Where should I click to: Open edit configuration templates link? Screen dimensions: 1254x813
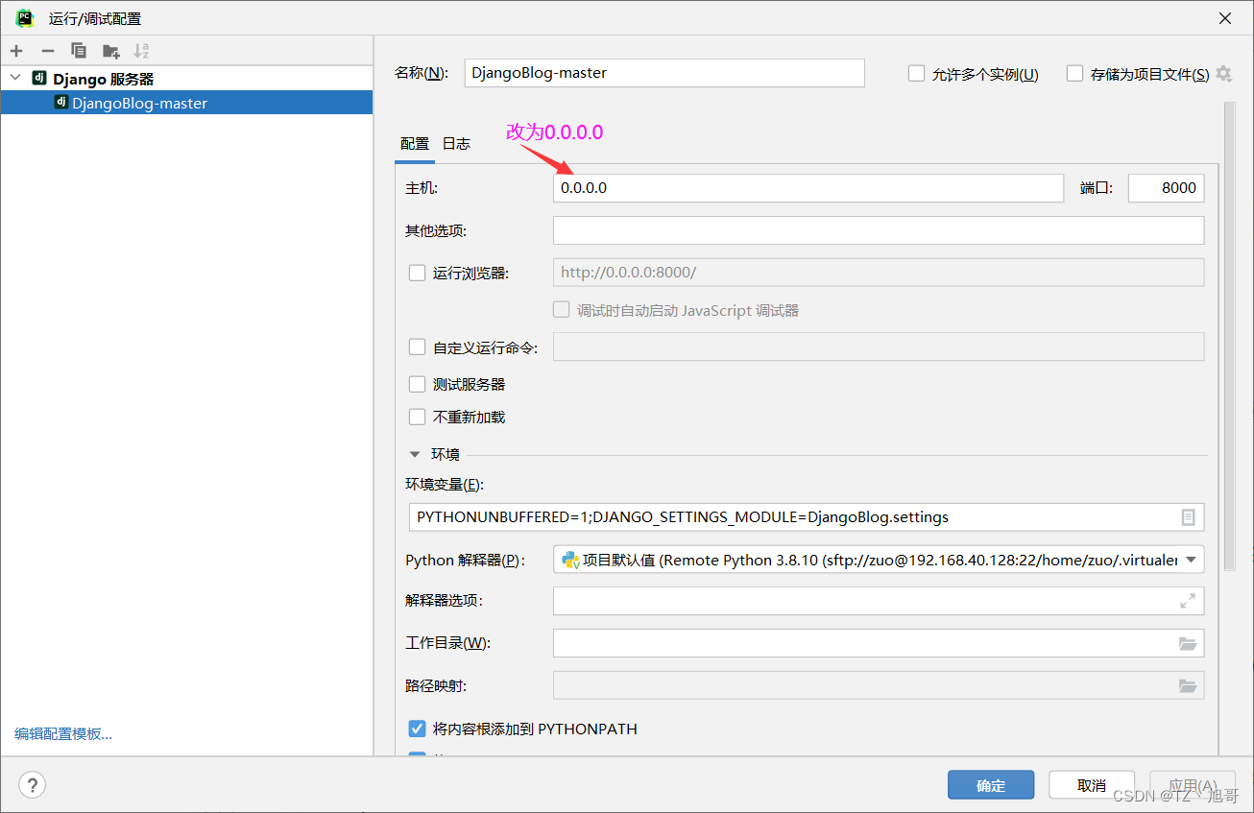pyautogui.click(x=63, y=734)
